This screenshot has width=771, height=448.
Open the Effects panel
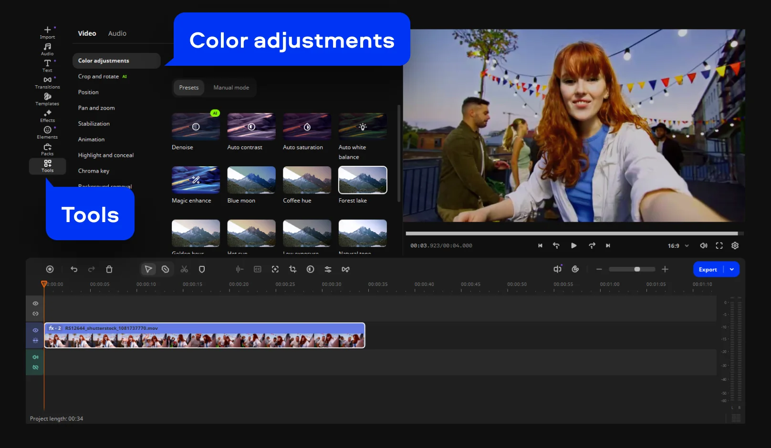pyautogui.click(x=47, y=116)
